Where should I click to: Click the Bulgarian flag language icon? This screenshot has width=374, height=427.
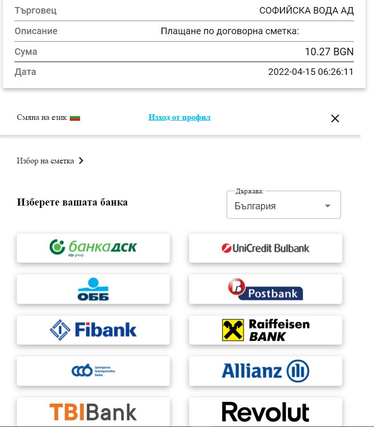pos(75,118)
